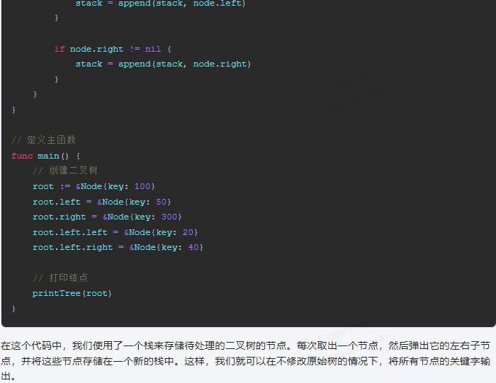
Task: Click the line 'func main() {'
Action: (x=46, y=156)
